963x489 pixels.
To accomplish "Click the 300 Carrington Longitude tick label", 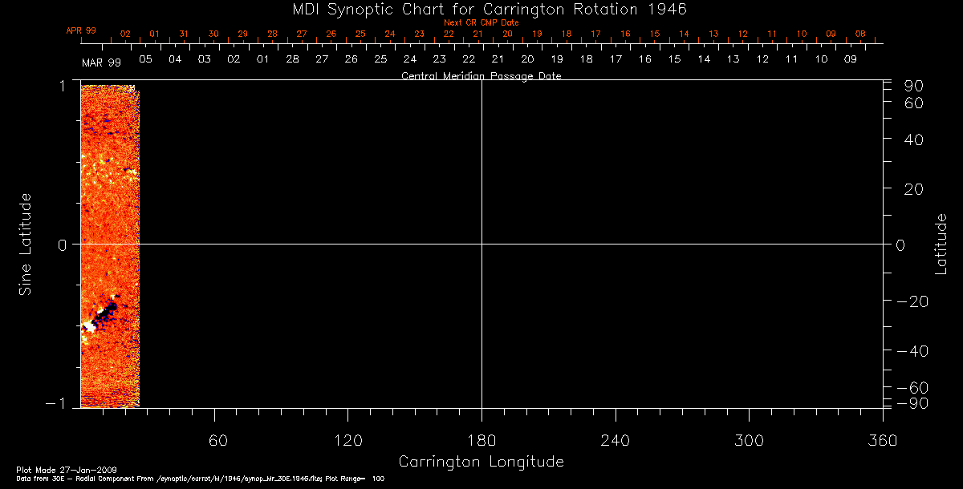I will click(x=748, y=440).
